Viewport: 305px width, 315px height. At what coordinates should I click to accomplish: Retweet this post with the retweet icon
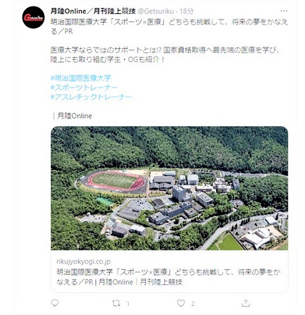click(x=116, y=303)
